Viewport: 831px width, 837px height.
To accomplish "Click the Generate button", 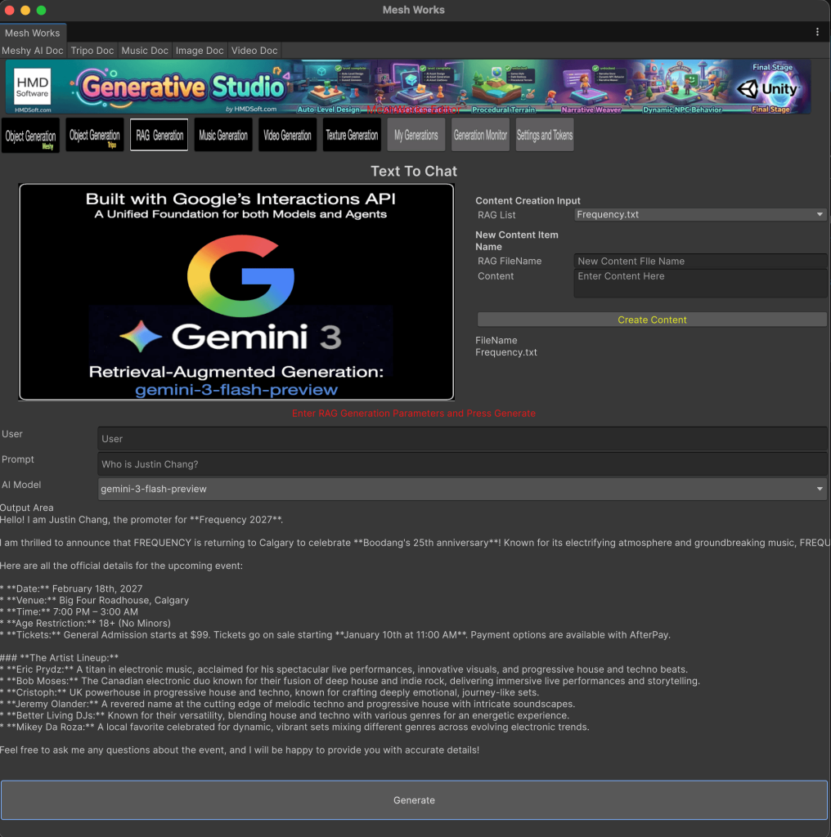I will tap(414, 800).
